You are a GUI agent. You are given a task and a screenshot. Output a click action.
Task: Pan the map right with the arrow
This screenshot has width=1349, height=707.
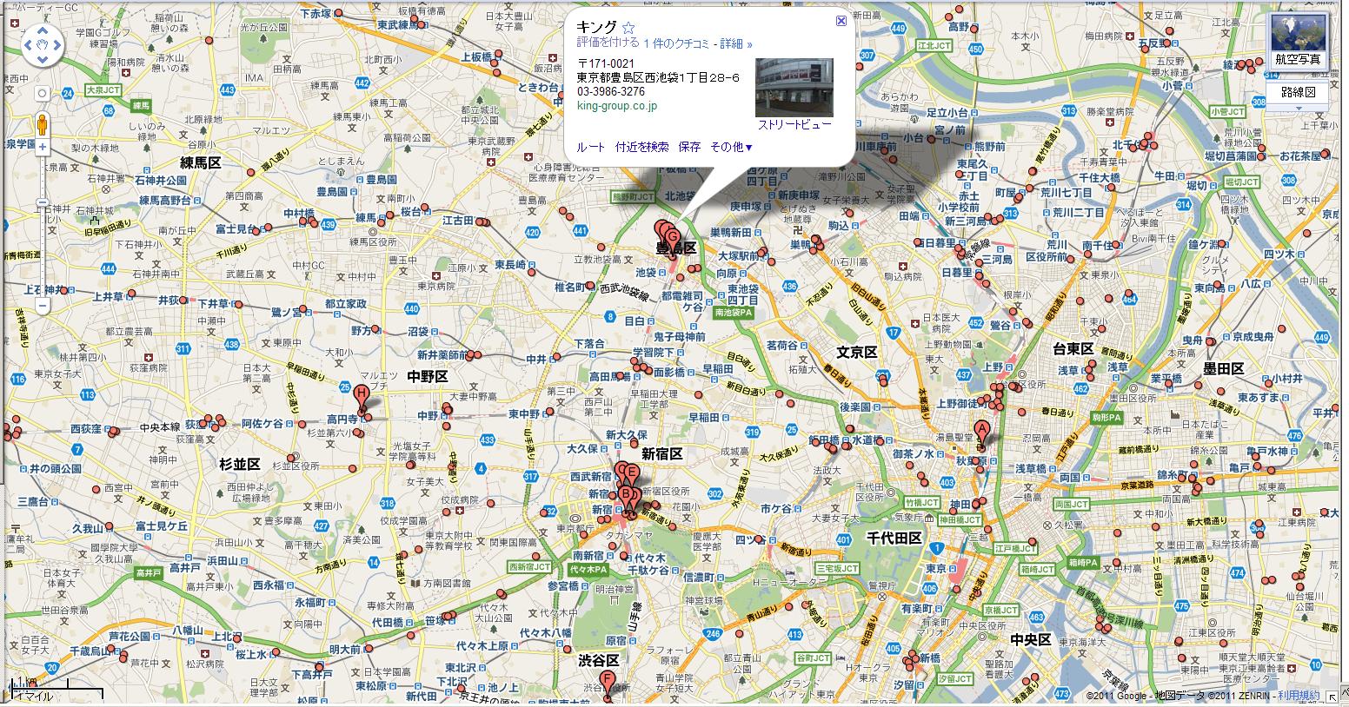point(56,45)
